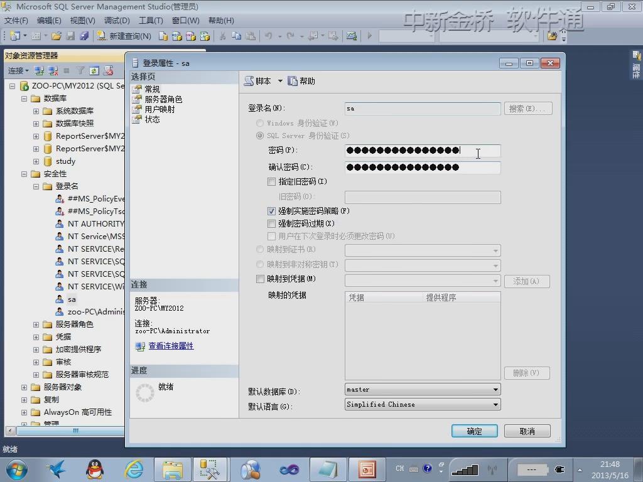Select the Windows 身份验证 radio button

(x=259, y=123)
